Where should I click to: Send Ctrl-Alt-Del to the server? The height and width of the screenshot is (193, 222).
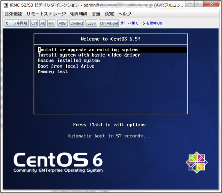(109, 23)
